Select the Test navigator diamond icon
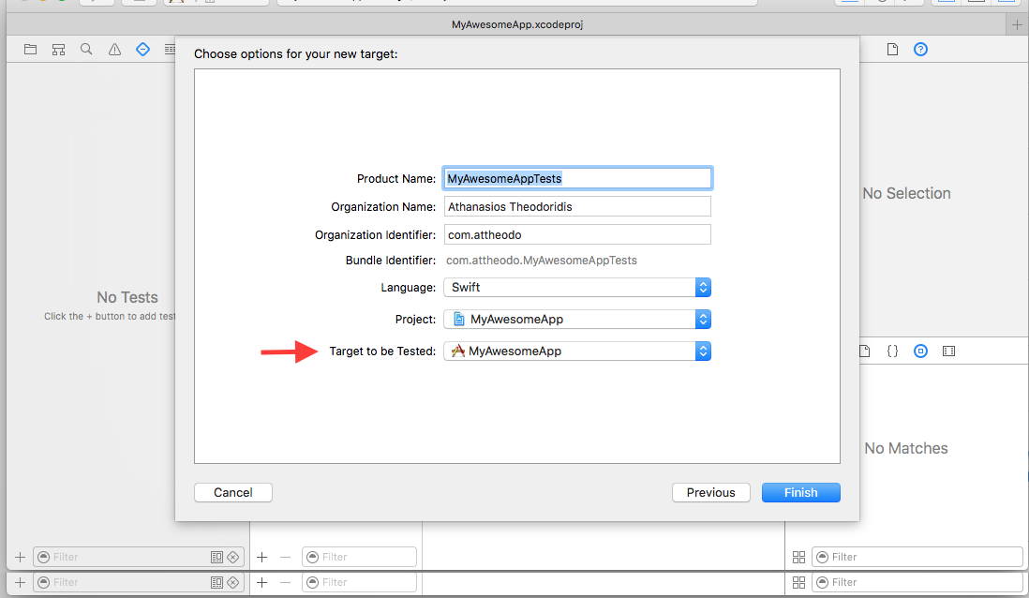 142,50
